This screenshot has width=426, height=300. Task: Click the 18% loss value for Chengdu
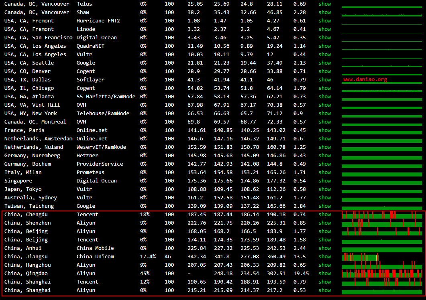[x=145, y=215]
